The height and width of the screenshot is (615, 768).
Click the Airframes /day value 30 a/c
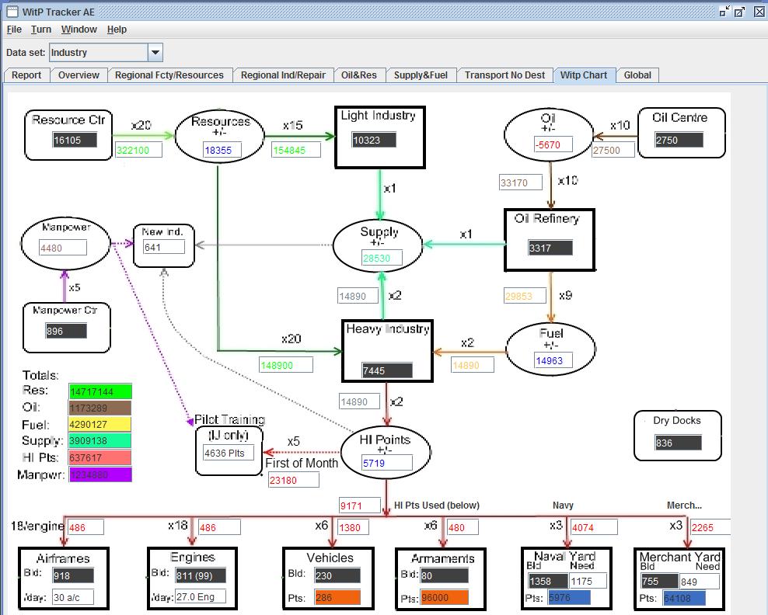(x=73, y=597)
